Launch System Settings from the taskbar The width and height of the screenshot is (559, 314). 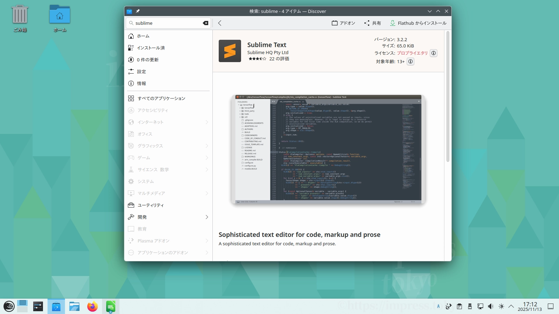pos(38,306)
